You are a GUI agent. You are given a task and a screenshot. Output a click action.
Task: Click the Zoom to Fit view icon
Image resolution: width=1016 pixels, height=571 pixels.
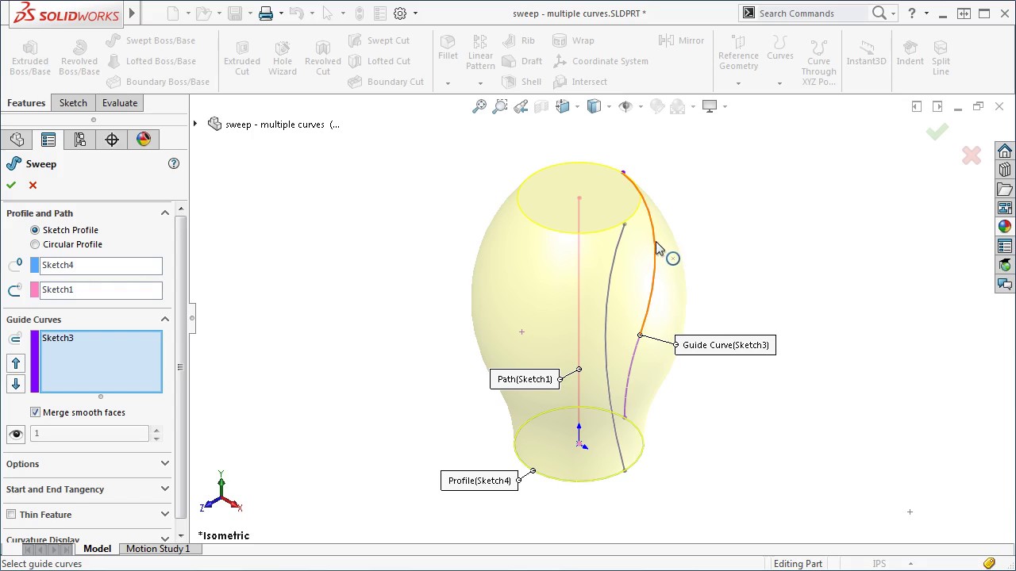coord(479,106)
